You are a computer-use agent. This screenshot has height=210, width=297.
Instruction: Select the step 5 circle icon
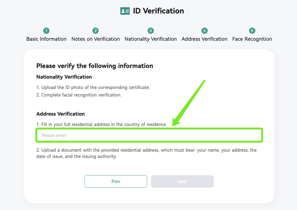(252, 31)
